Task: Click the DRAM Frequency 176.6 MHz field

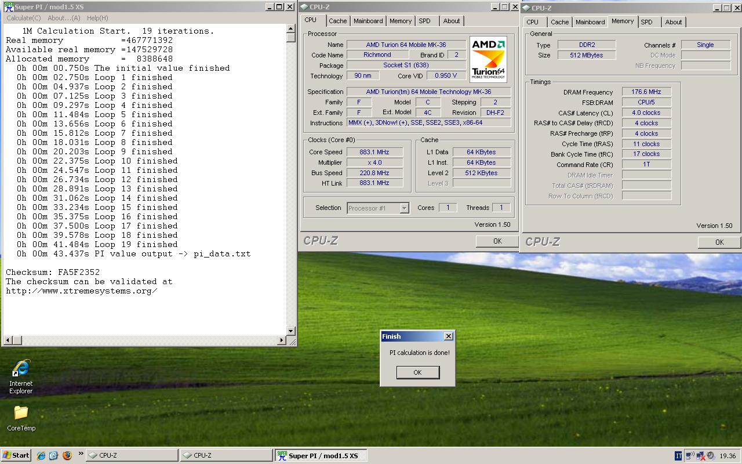Action: click(646, 92)
